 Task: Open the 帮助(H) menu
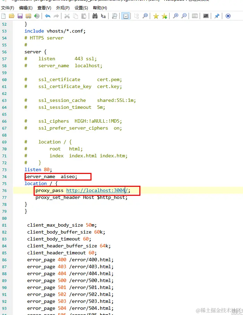pyautogui.click(x=100, y=8)
